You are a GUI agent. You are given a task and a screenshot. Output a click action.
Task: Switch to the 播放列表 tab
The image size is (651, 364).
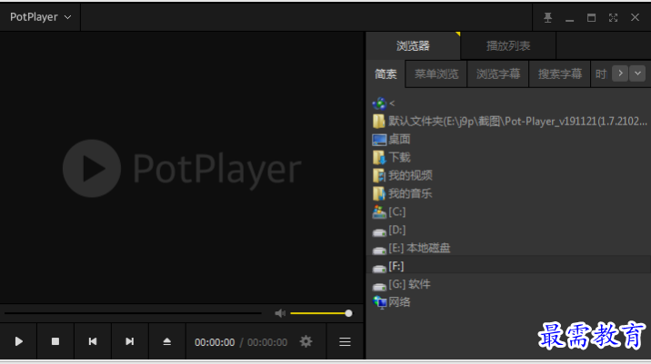508,45
